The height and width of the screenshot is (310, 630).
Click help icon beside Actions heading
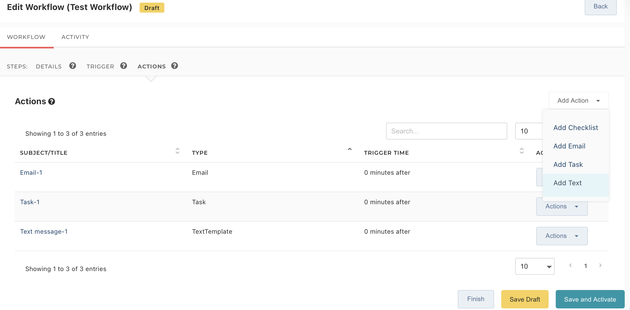point(52,102)
